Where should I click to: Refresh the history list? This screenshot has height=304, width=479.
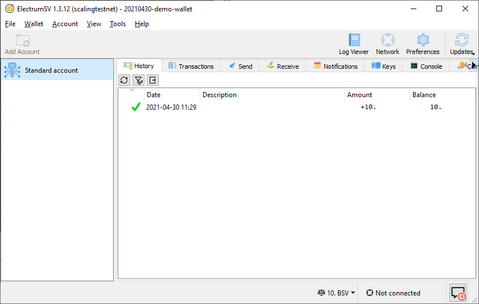(124, 80)
